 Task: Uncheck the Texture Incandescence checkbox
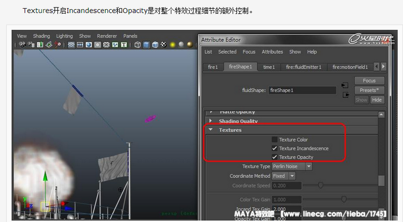coord(275,148)
